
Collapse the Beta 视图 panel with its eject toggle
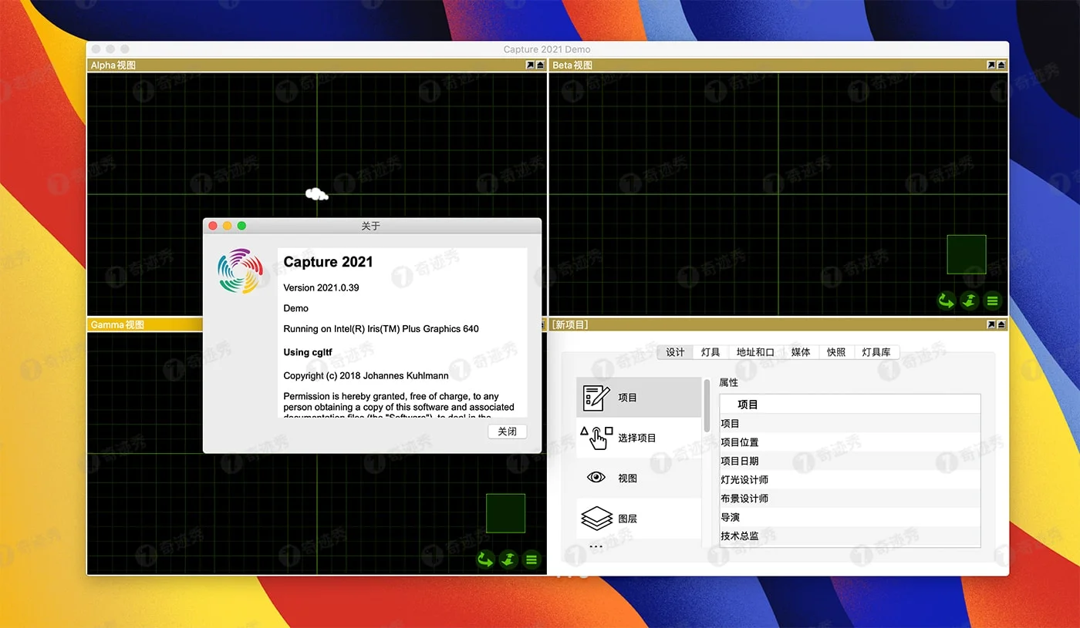click(x=1001, y=65)
